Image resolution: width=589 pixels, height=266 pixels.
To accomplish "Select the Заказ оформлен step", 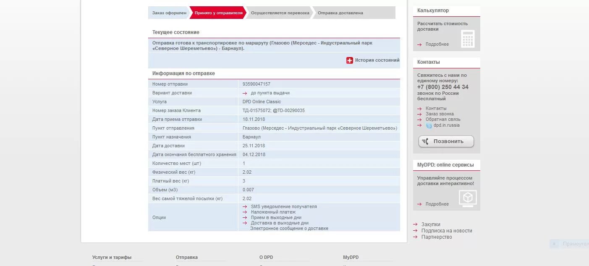I will coord(169,13).
